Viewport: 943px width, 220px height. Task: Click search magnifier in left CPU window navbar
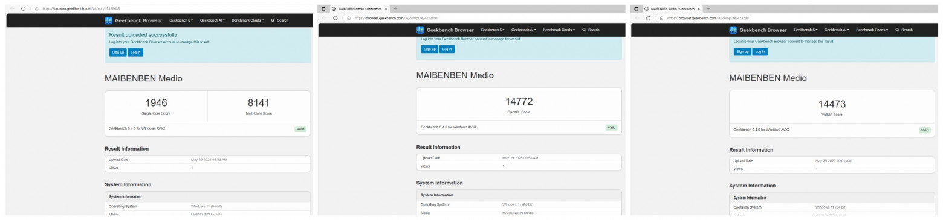[273, 20]
